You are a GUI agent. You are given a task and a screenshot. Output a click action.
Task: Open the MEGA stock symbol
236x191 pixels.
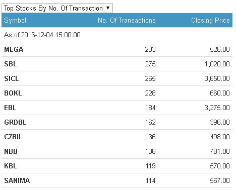click(x=14, y=49)
